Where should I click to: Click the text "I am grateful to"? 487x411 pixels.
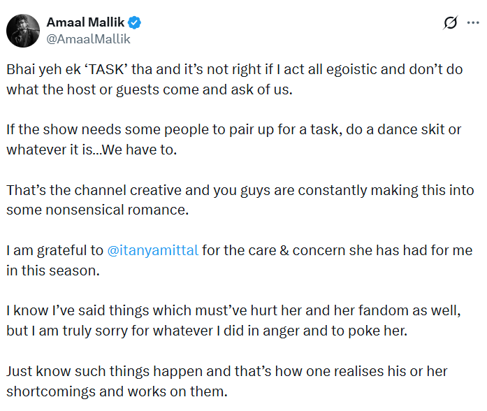click(x=54, y=250)
